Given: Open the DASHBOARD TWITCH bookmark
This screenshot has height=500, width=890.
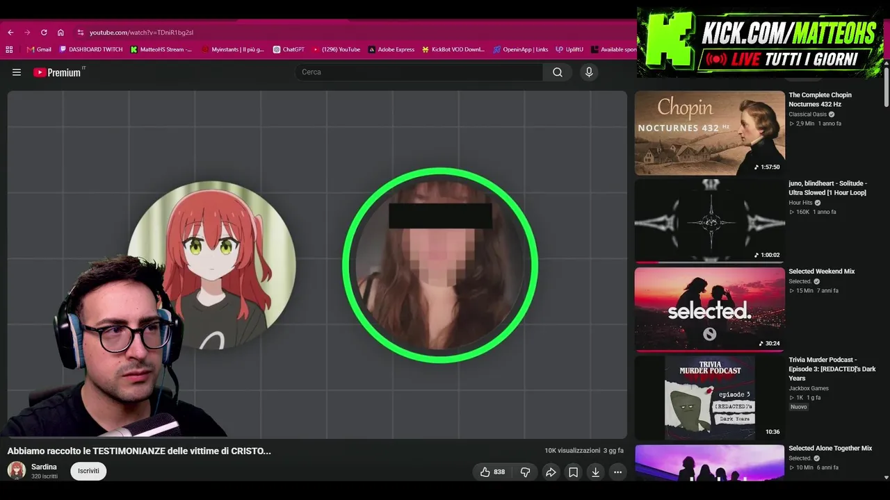Looking at the screenshot, I should pos(91,49).
